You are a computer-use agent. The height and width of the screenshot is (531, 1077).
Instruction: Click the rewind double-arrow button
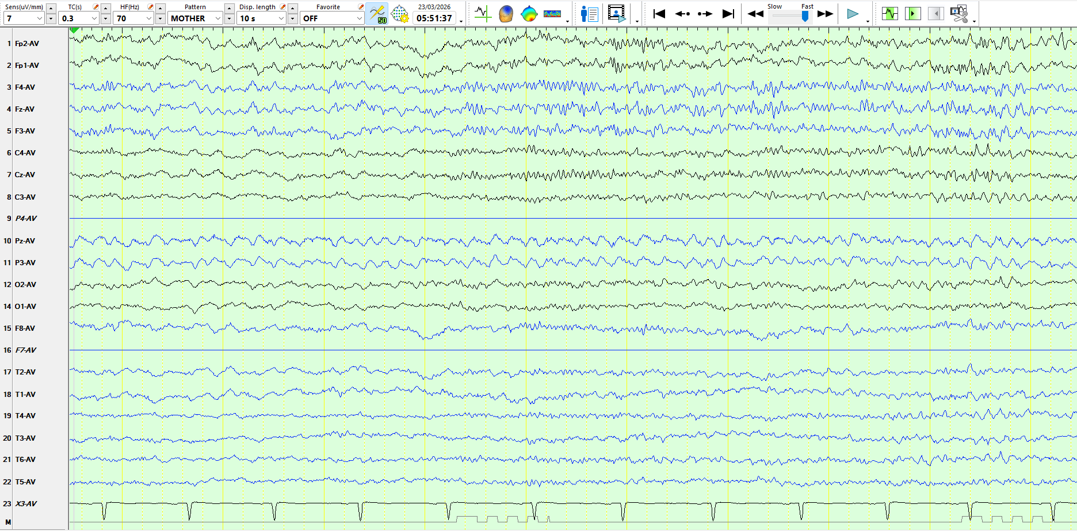pos(755,14)
